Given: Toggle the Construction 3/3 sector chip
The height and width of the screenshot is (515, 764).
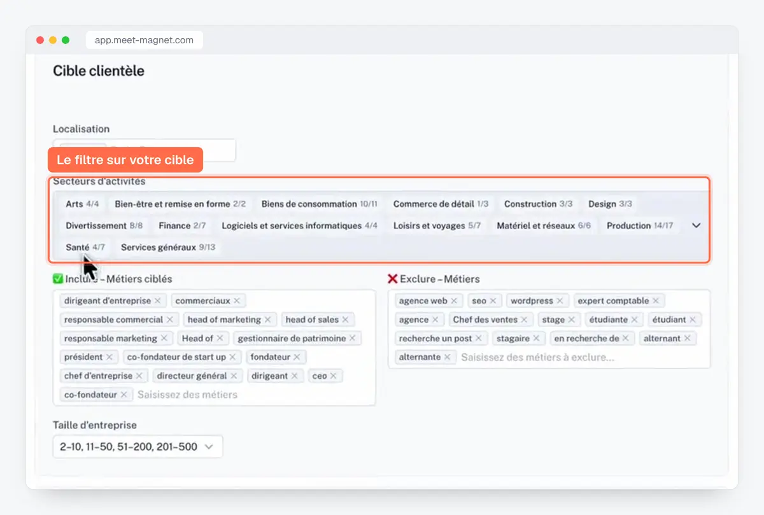Looking at the screenshot, I should (x=538, y=204).
